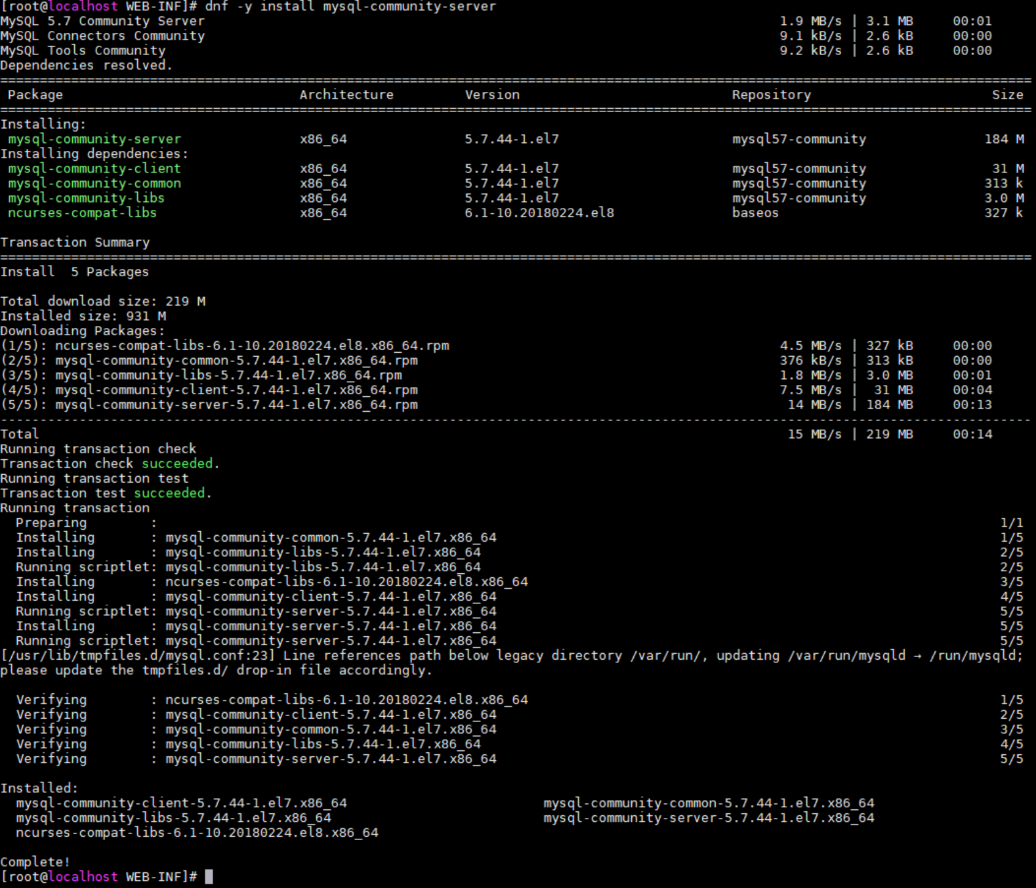Click magenta 'localhost' in the bottom prompt
The width and height of the screenshot is (1036, 888).
coord(83,877)
